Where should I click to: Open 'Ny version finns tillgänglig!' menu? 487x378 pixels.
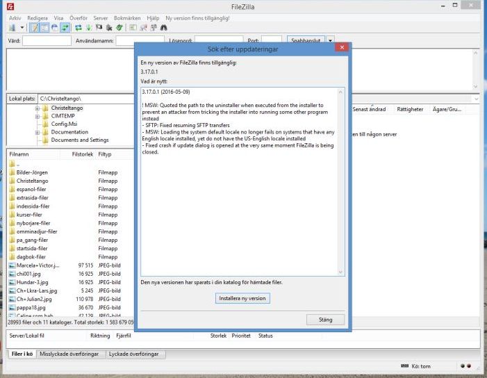(197, 18)
